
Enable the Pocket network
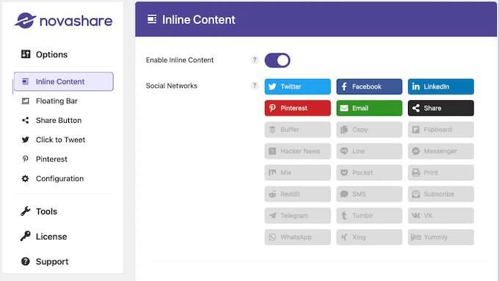[369, 173]
